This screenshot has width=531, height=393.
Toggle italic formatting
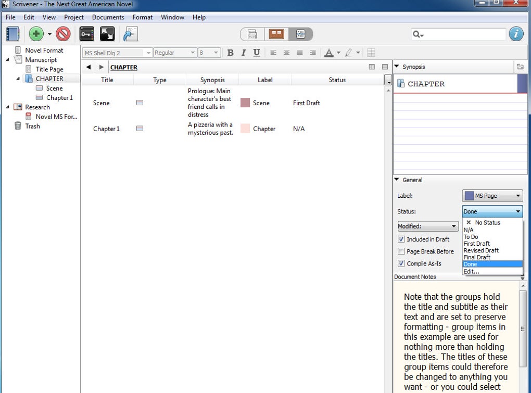[244, 53]
